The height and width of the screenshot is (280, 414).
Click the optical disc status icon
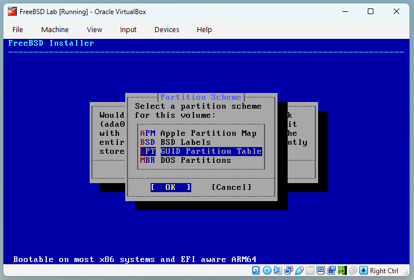coord(267,270)
